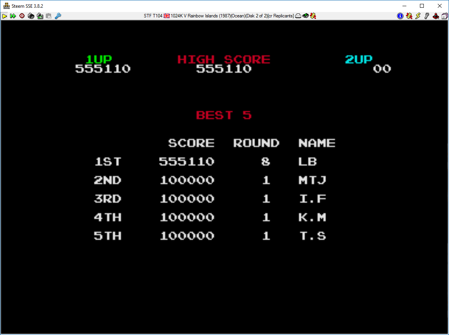The width and height of the screenshot is (449, 335).
Task: Click the red reset power icon
Action: point(22,16)
